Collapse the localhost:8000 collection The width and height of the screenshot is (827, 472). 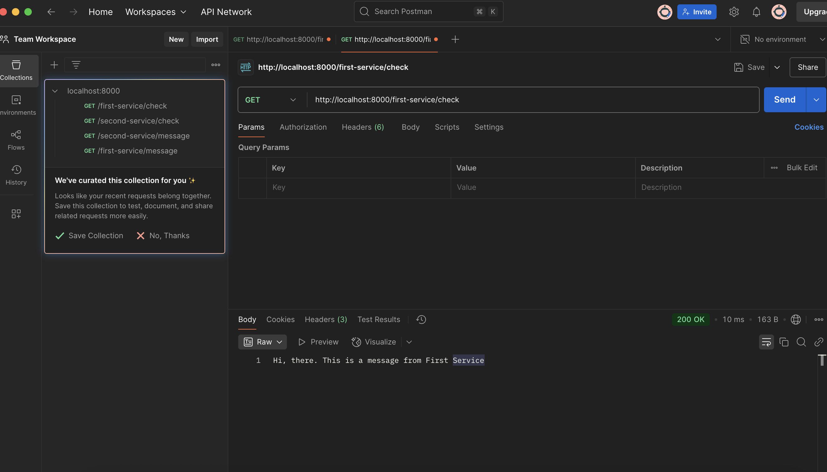coord(55,91)
